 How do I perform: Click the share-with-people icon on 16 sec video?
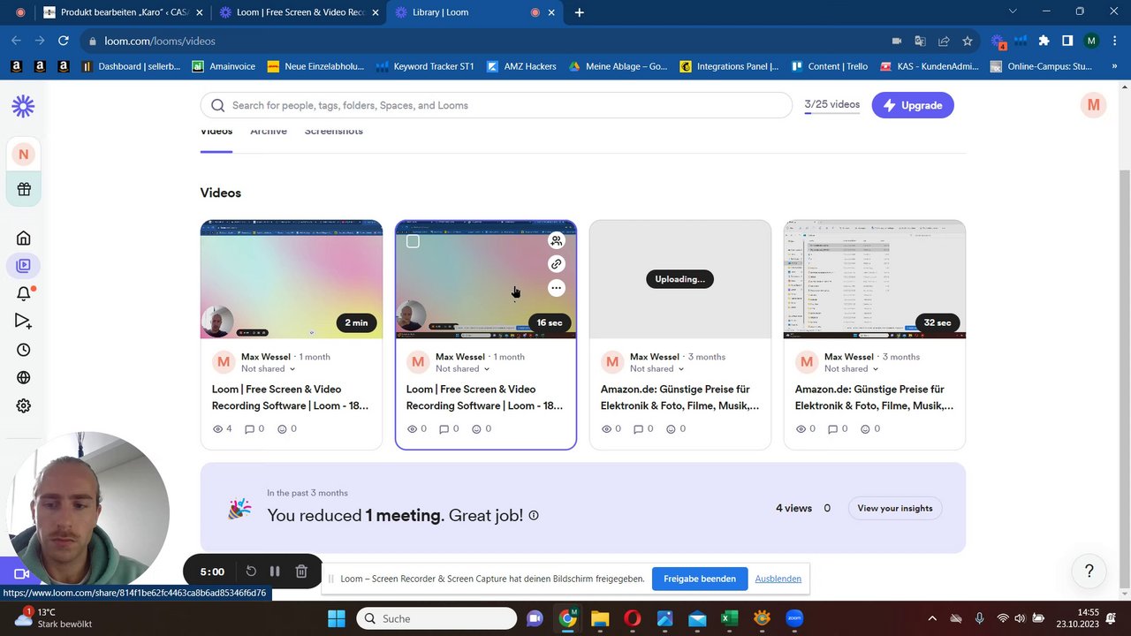[556, 240]
